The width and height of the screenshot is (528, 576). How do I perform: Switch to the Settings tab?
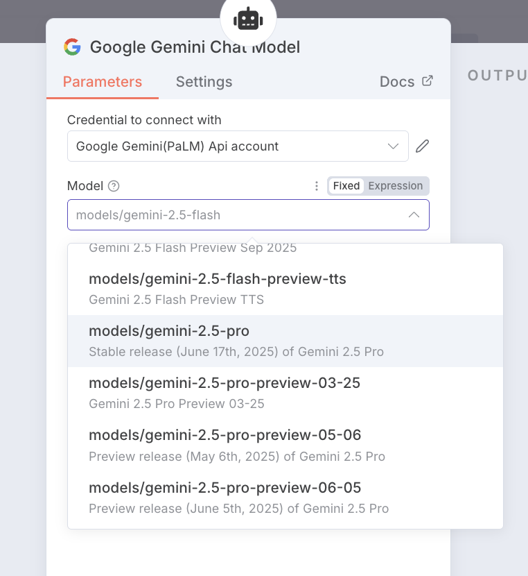[204, 82]
